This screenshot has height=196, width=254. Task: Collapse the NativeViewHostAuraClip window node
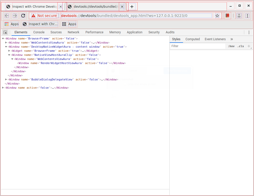[x=9, y=55]
